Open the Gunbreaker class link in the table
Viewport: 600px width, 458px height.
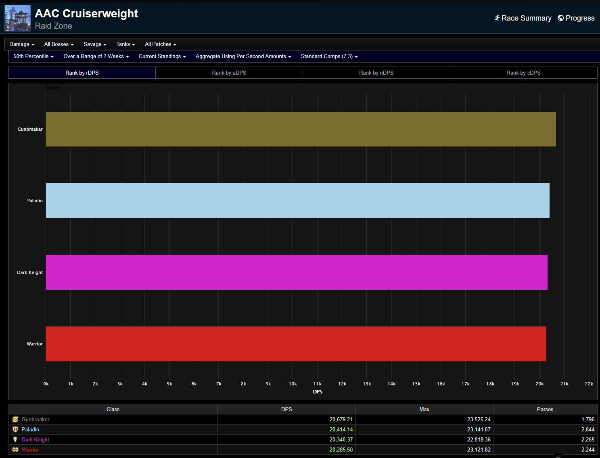tap(36, 420)
